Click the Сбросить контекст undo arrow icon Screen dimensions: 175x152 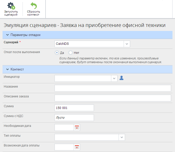34,6
